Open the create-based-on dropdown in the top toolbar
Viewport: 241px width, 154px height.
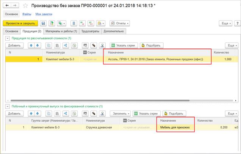[x=62, y=24]
